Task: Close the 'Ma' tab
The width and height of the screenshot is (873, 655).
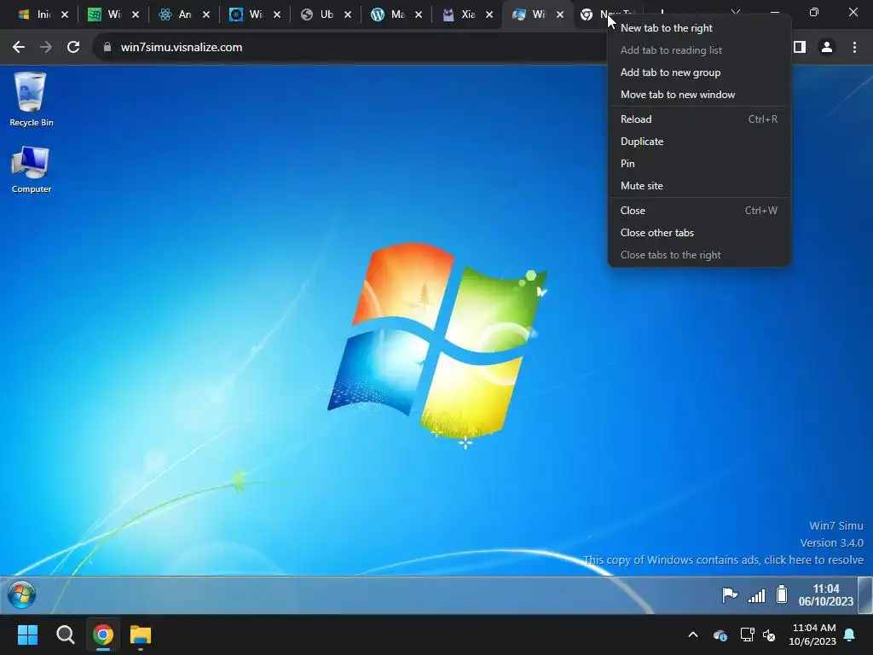Action: [x=419, y=14]
